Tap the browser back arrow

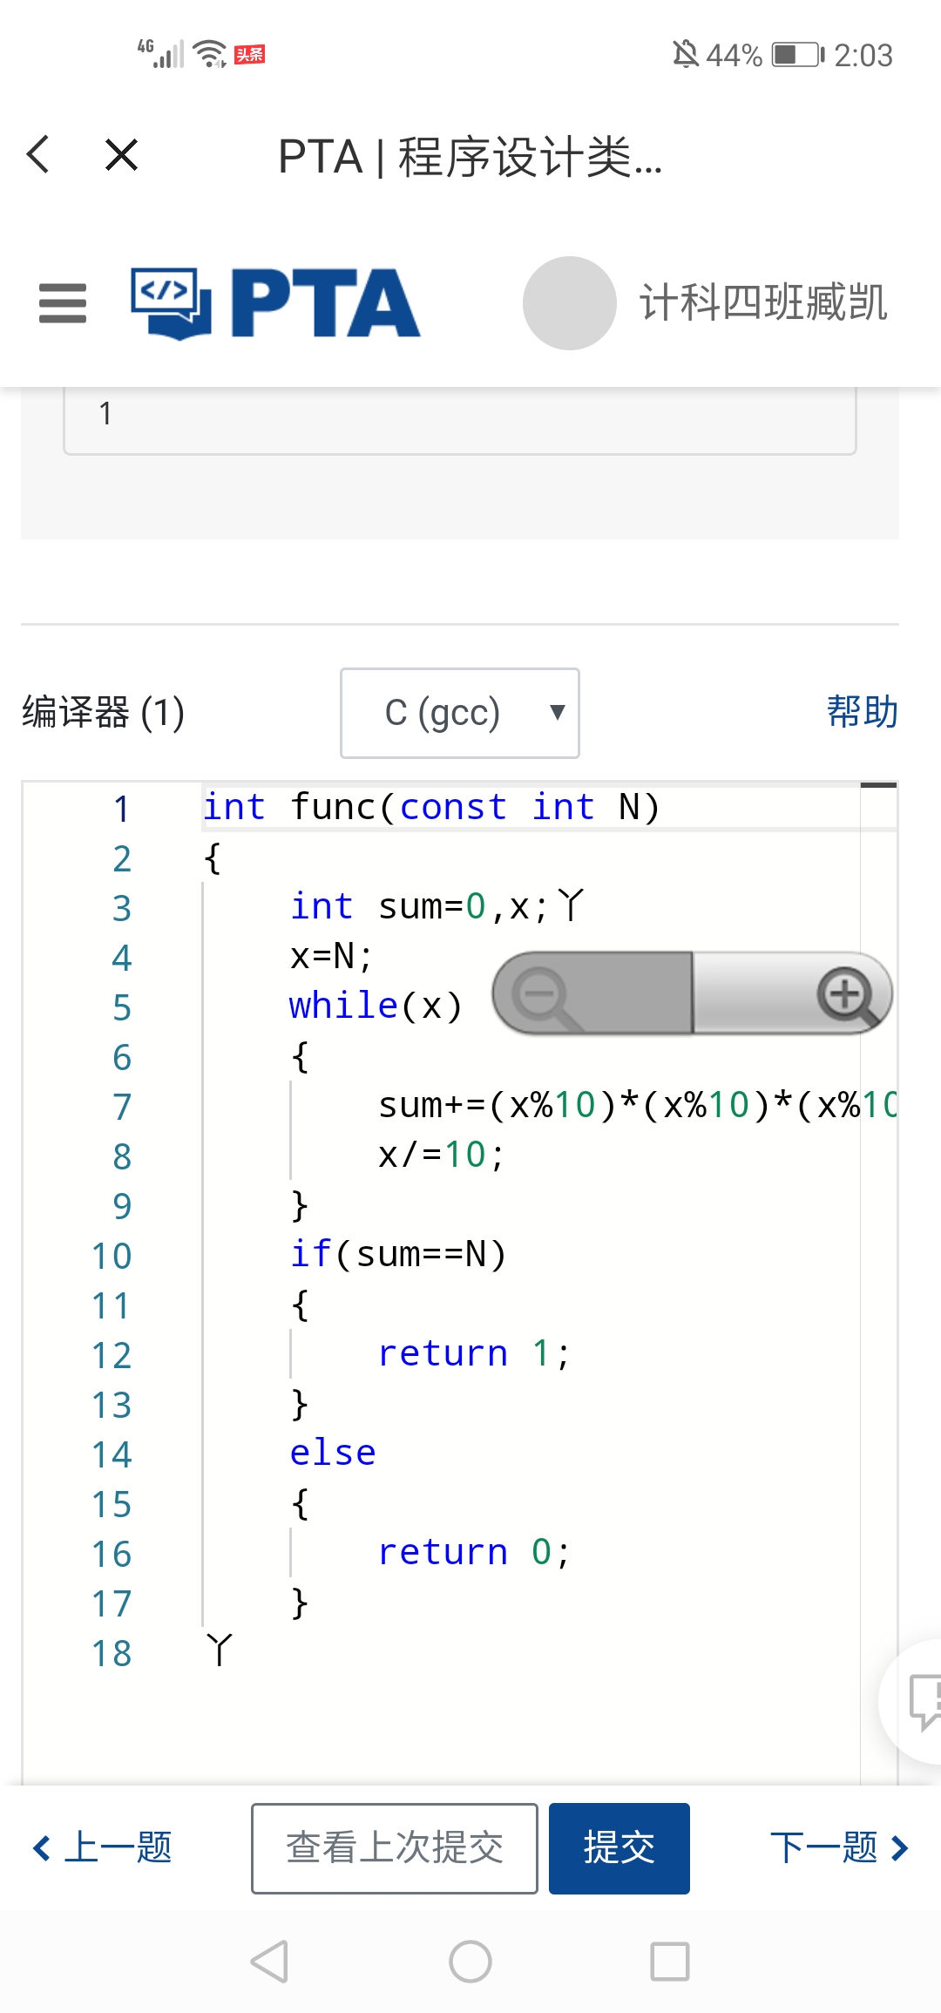39,155
